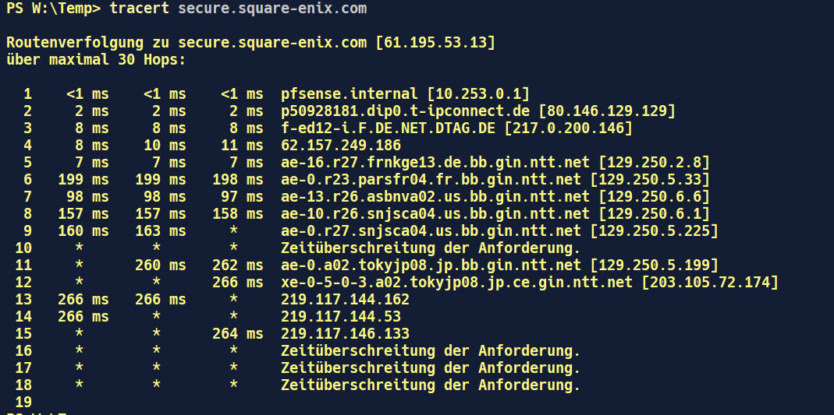This screenshot has width=834, height=415.
Task: Click the ae-0.r23.parsfr04.fr.bb.gin.ntt.net hostname
Action: tap(431, 179)
